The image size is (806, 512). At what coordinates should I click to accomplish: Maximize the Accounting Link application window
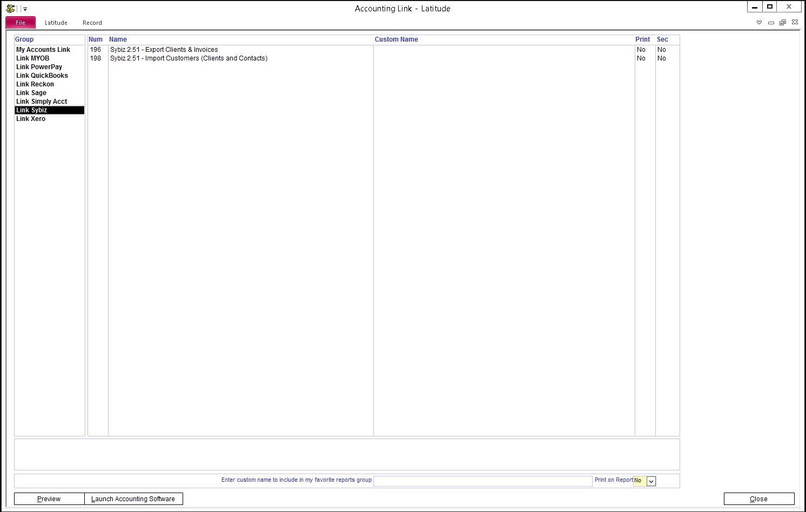coord(770,7)
